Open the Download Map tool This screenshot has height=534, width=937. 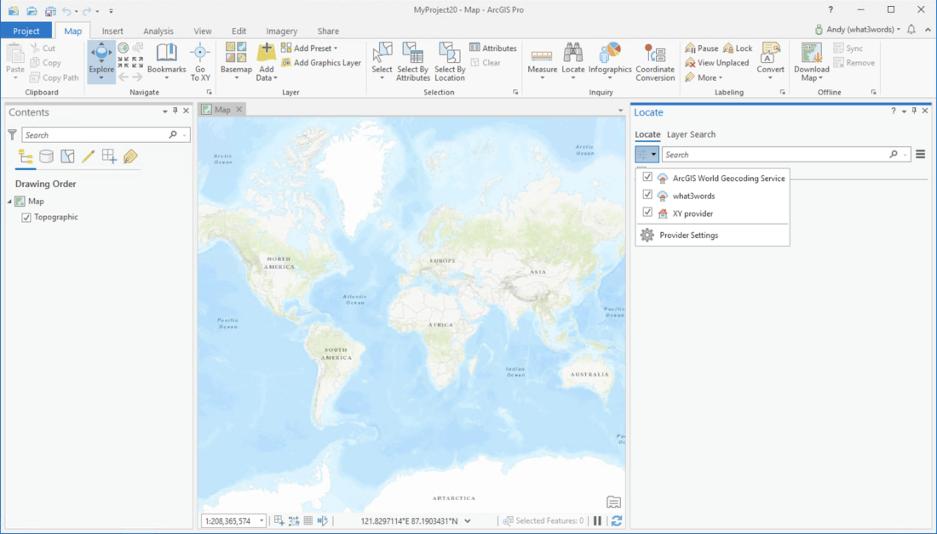[812, 61]
